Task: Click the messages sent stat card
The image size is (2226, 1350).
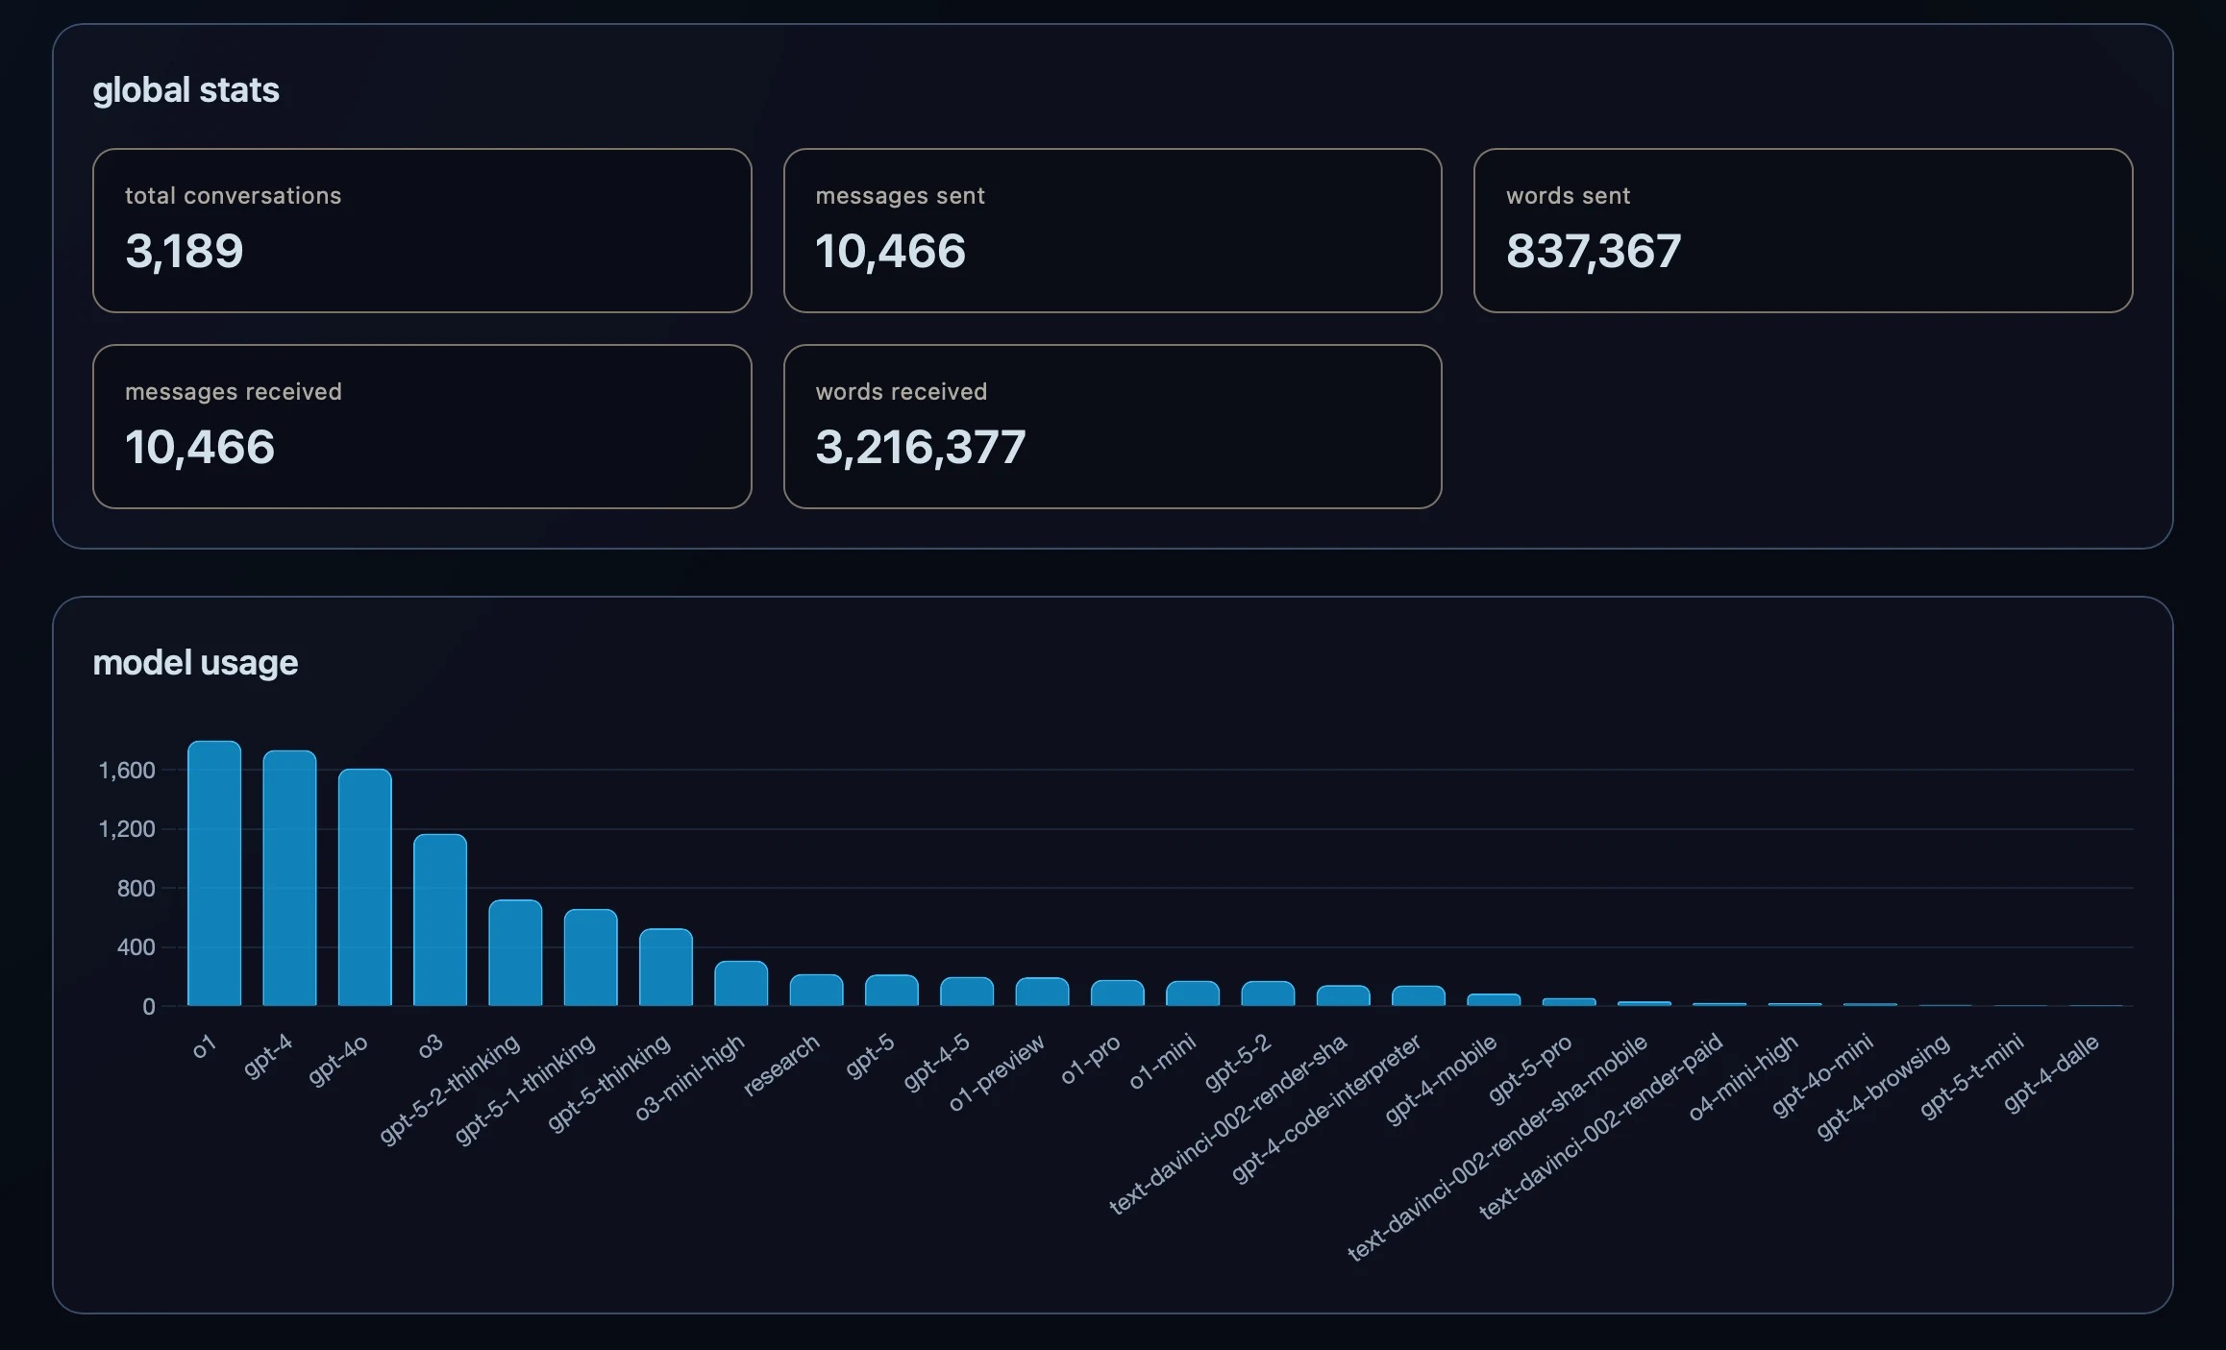Action: tap(1112, 231)
